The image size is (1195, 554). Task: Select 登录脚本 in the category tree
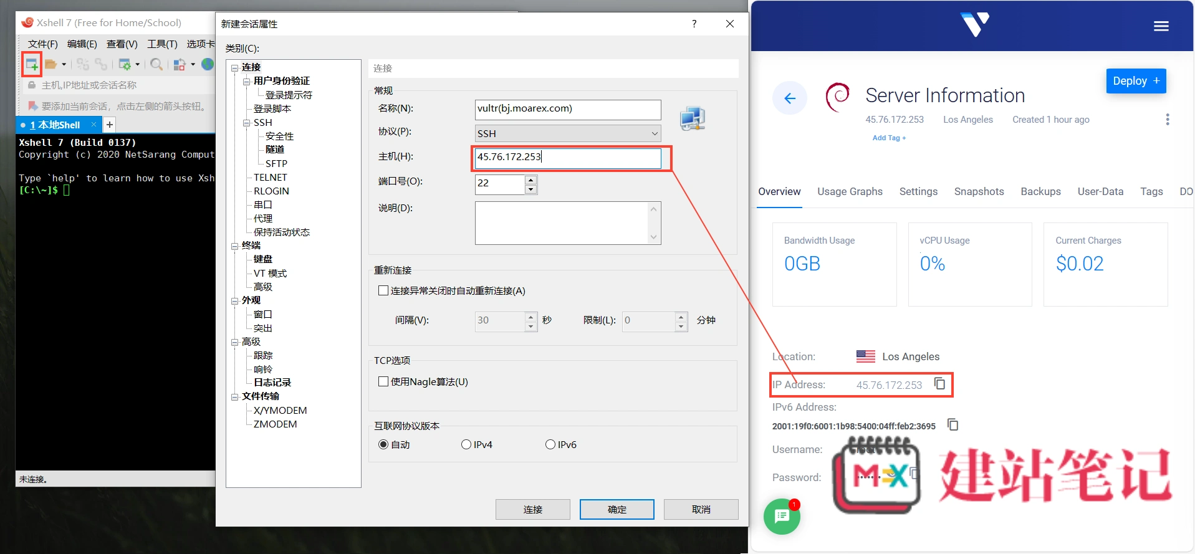[x=272, y=108]
